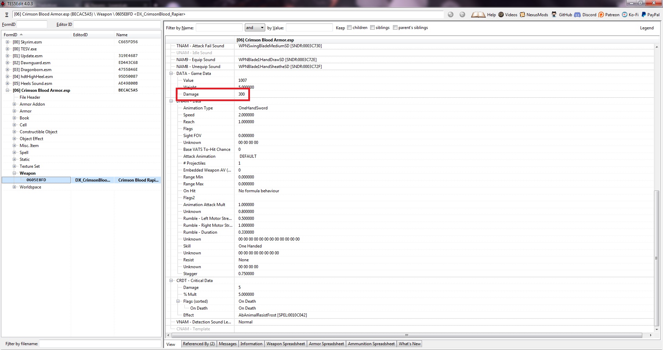Click the Stagger value 0.750000
The width and height of the screenshot is (663, 350).
(x=246, y=274)
